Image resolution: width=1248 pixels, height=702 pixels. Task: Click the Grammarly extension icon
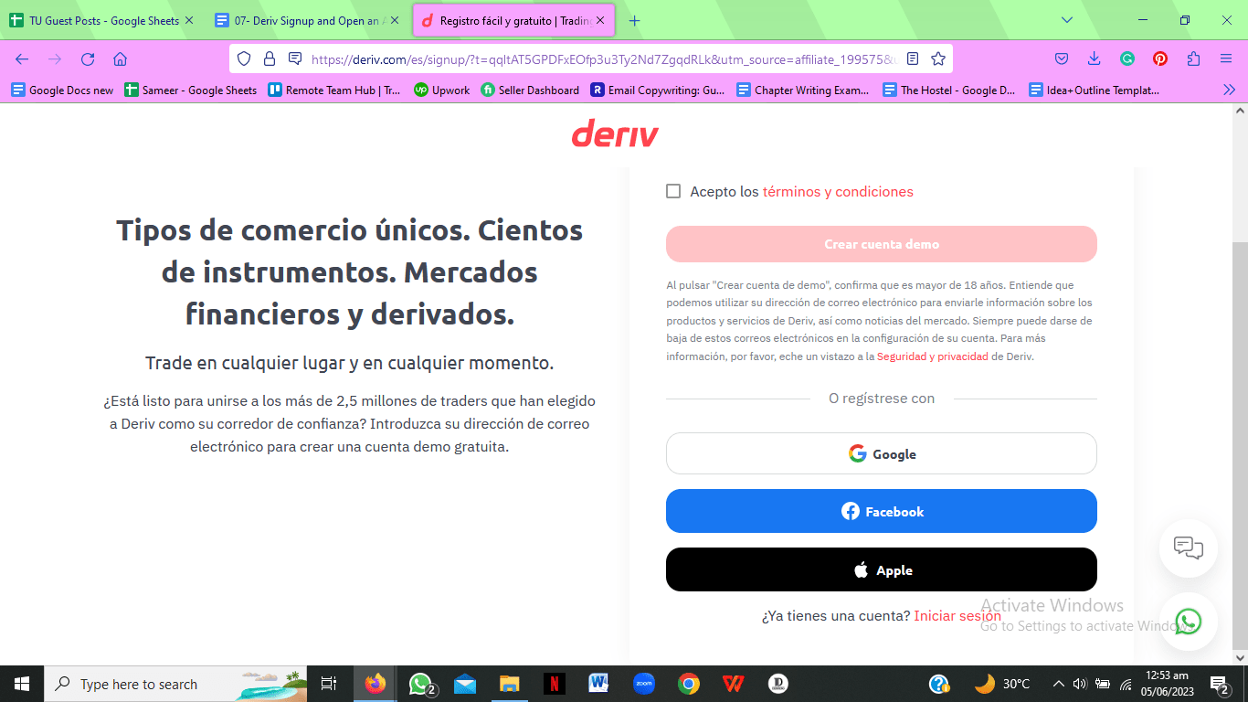click(x=1127, y=58)
